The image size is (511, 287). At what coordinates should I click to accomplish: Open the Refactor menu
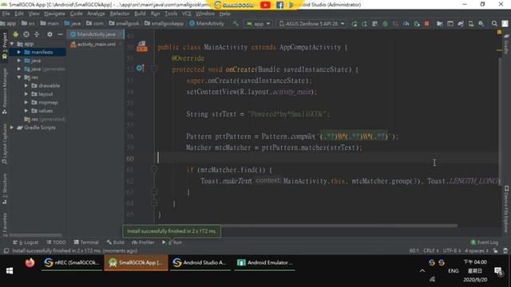119,14
